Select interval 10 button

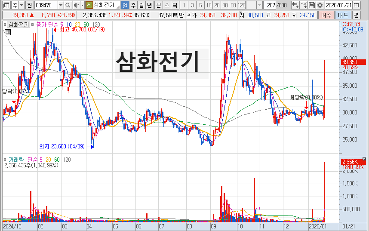point(209,5)
